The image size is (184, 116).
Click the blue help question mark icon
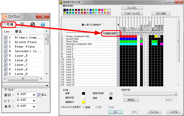(43, 24)
